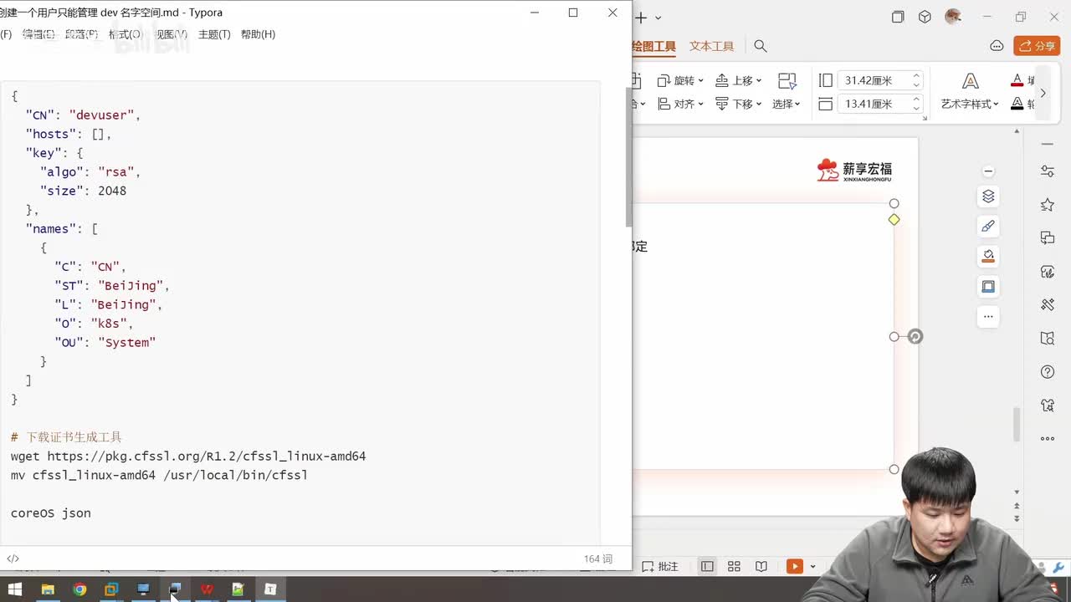Open slideshow options arrow beside play button
The width and height of the screenshot is (1071, 602).
click(x=812, y=567)
